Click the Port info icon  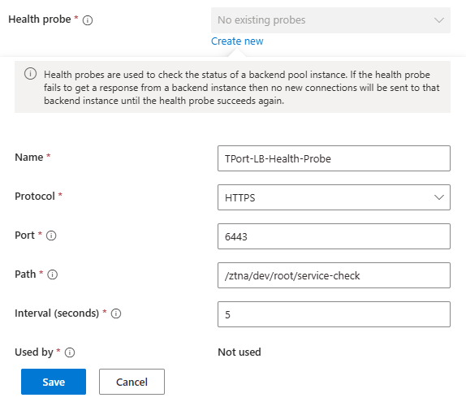click(51, 236)
